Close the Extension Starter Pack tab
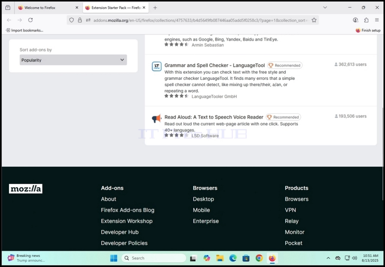 (144, 7)
